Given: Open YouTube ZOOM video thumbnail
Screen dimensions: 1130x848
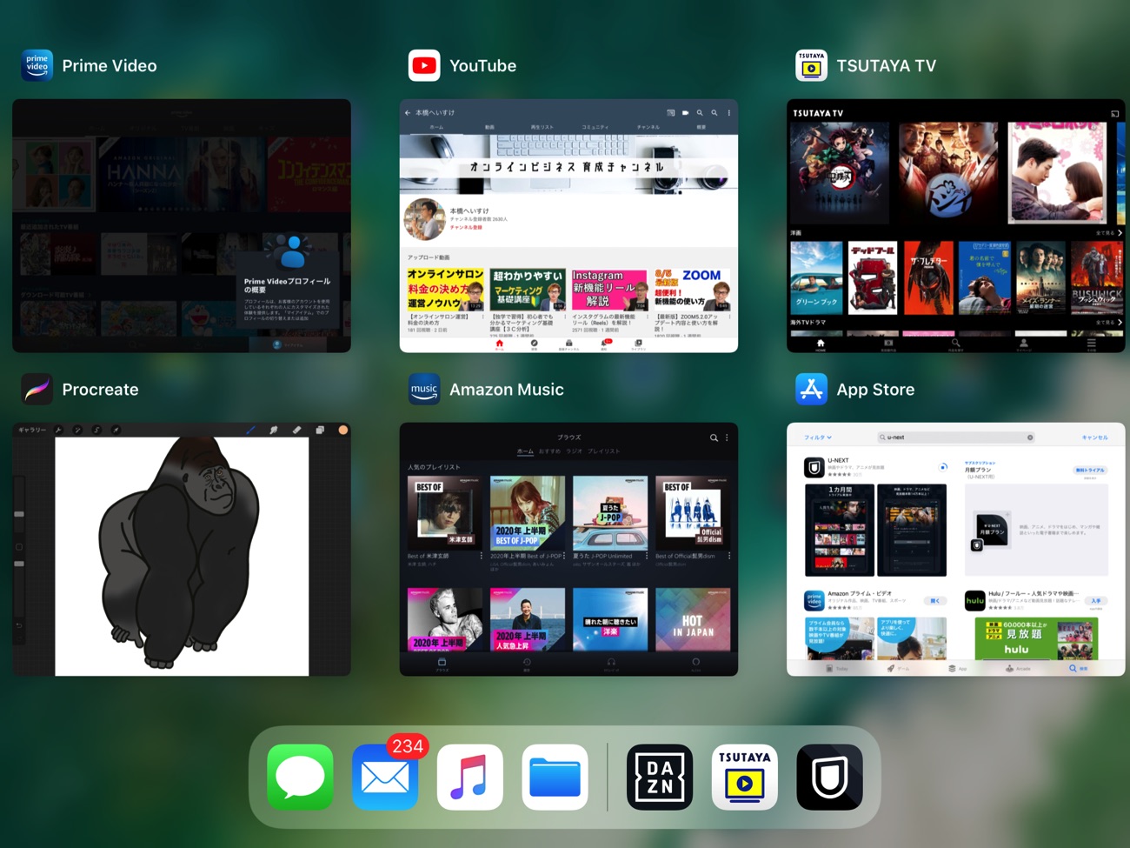Looking at the screenshot, I should point(692,289).
